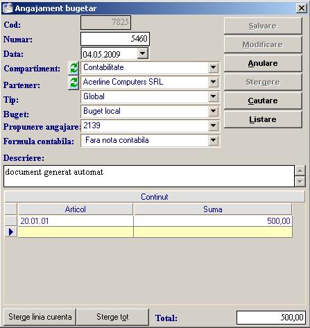Expand the Compartiment dropdown showing Contabilitate
310x328 pixels.
click(213, 67)
